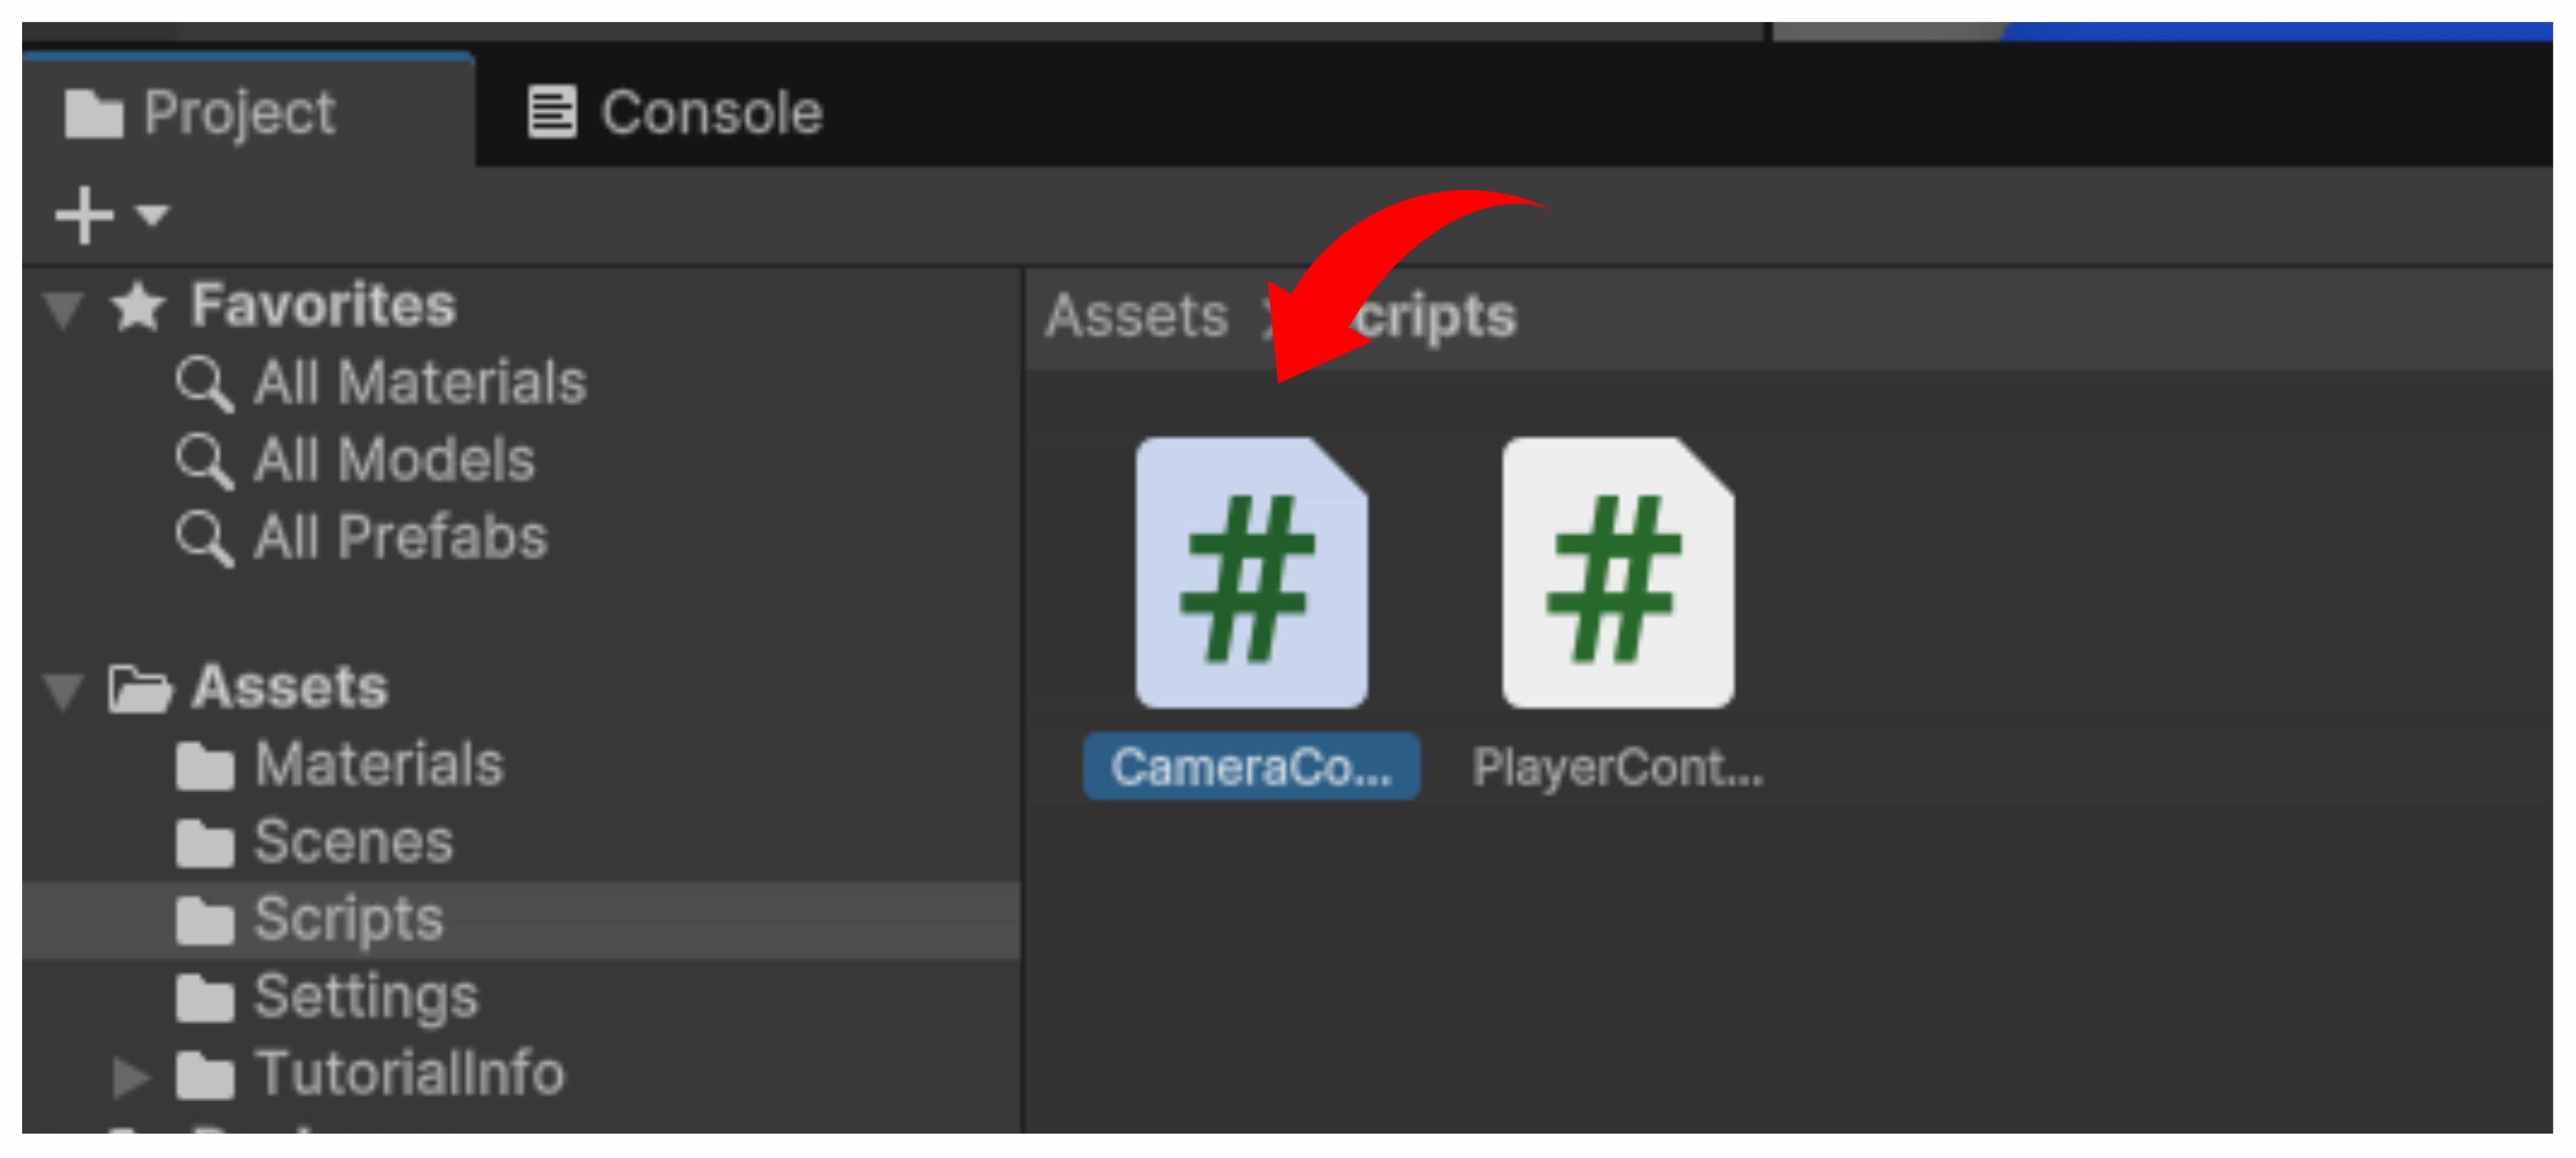Click the open Assets folder icon
2576x1158 pixels.
point(139,689)
